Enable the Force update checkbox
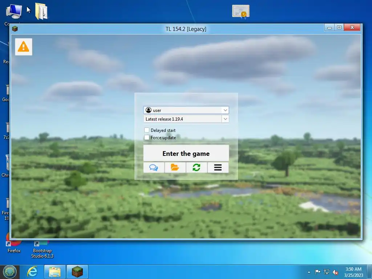The height and width of the screenshot is (279, 372). (147, 137)
